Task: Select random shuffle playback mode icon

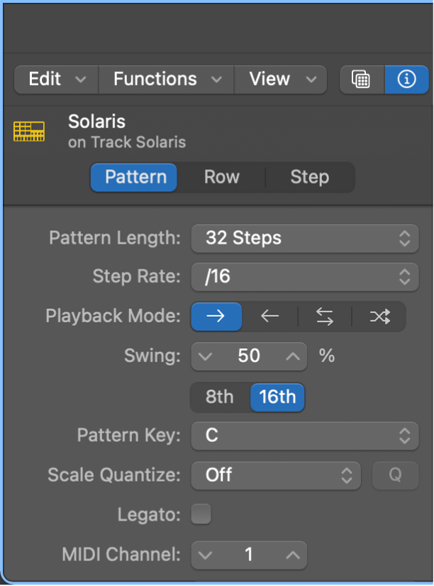Action: (379, 317)
